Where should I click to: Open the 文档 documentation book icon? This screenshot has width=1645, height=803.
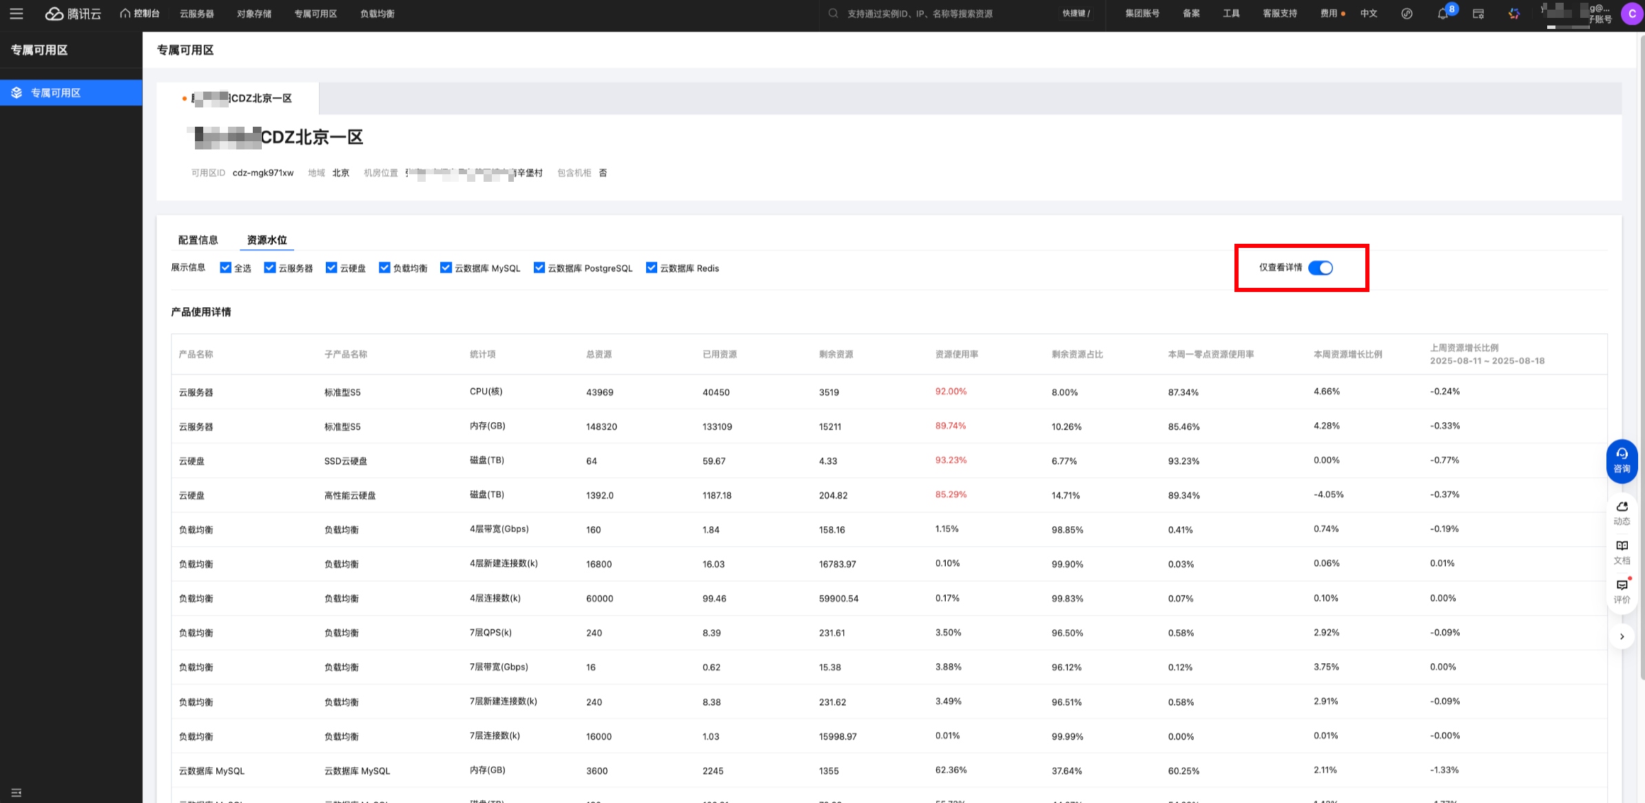click(1622, 552)
